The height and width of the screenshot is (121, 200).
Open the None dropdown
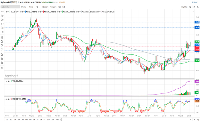32,7
